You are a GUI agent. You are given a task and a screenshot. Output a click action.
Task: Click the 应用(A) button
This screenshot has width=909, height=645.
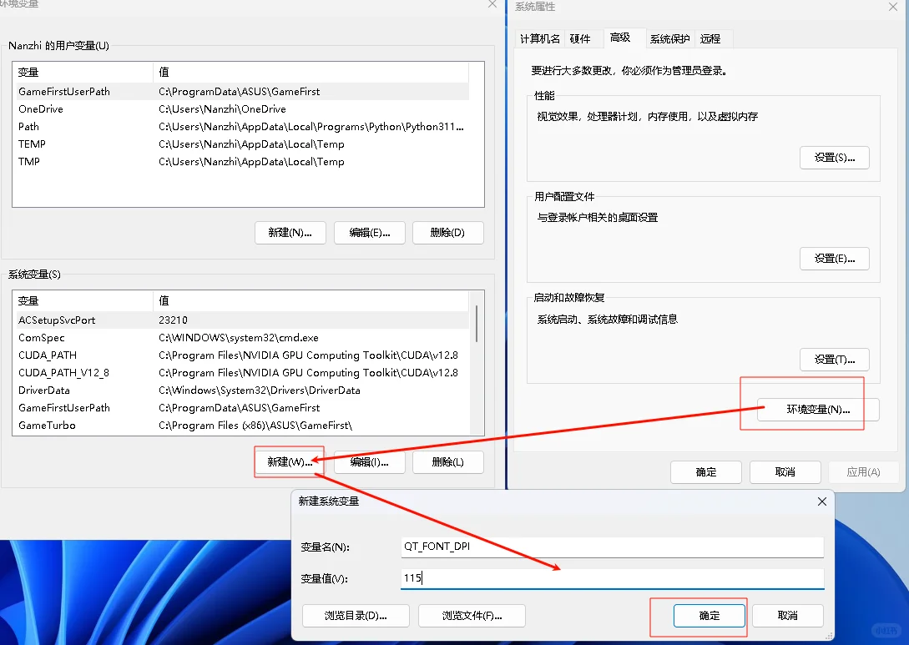tap(863, 471)
